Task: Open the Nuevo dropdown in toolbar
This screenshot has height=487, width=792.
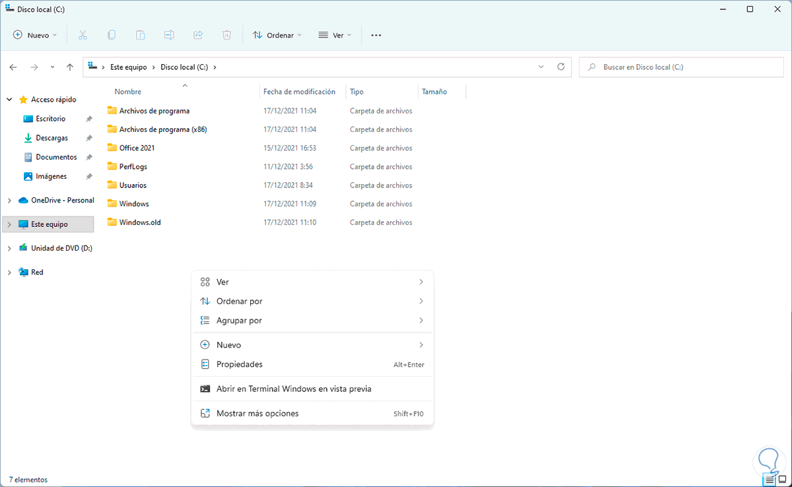Action: coord(35,35)
